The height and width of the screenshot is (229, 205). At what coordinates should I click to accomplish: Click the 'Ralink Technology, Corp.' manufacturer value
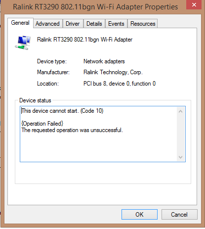[x=113, y=72]
